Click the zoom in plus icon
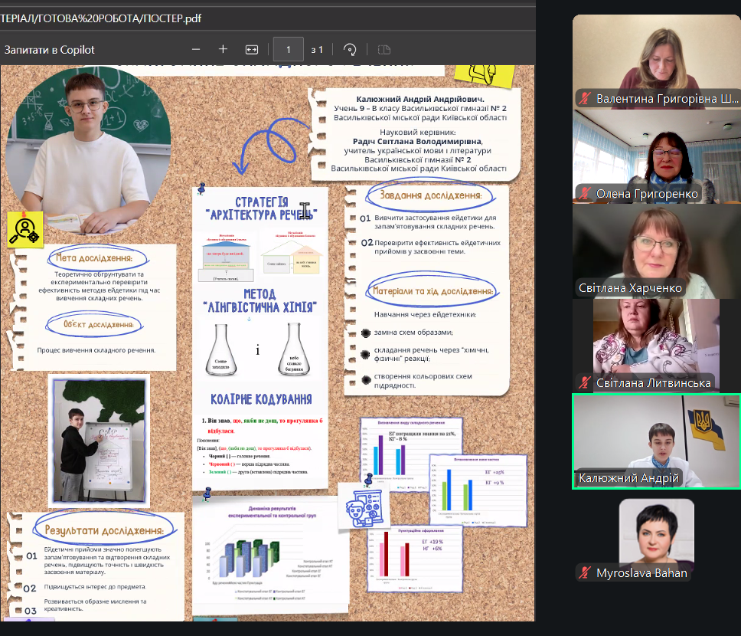 tap(224, 50)
